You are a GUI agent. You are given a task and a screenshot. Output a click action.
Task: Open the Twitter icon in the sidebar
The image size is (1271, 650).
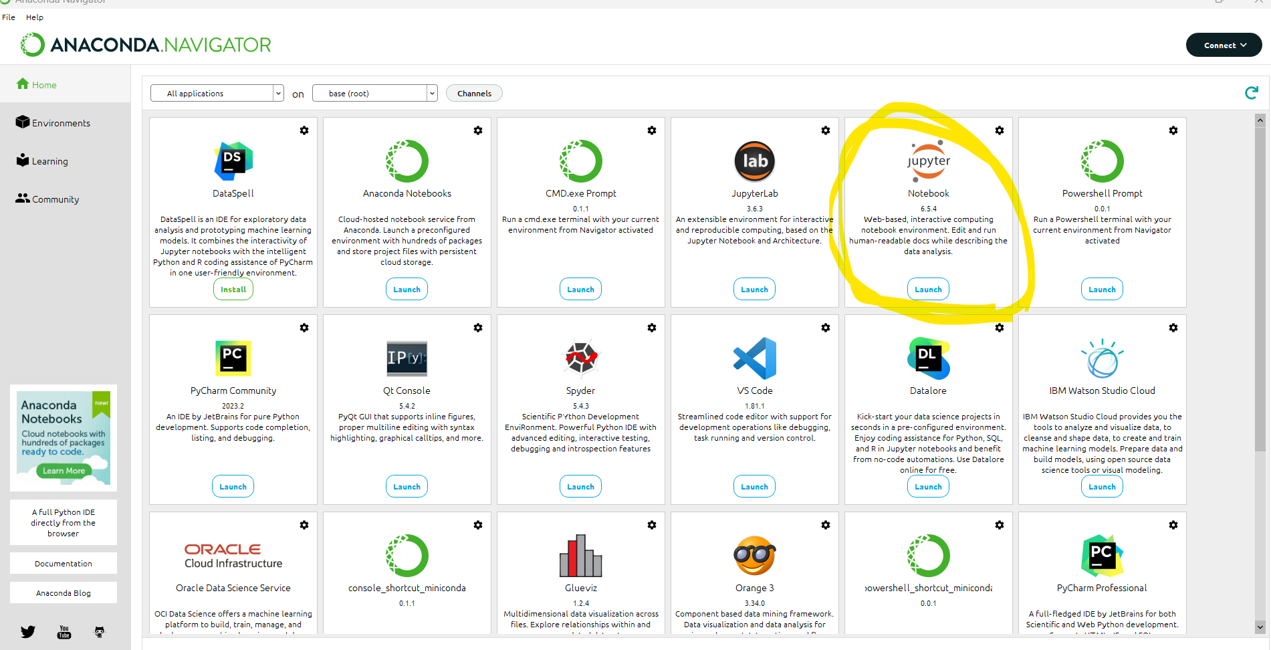point(27,631)
